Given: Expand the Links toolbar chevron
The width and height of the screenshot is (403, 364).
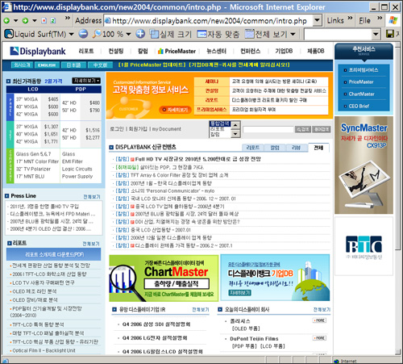Looking at the screenshot, I should coord(350,19).
